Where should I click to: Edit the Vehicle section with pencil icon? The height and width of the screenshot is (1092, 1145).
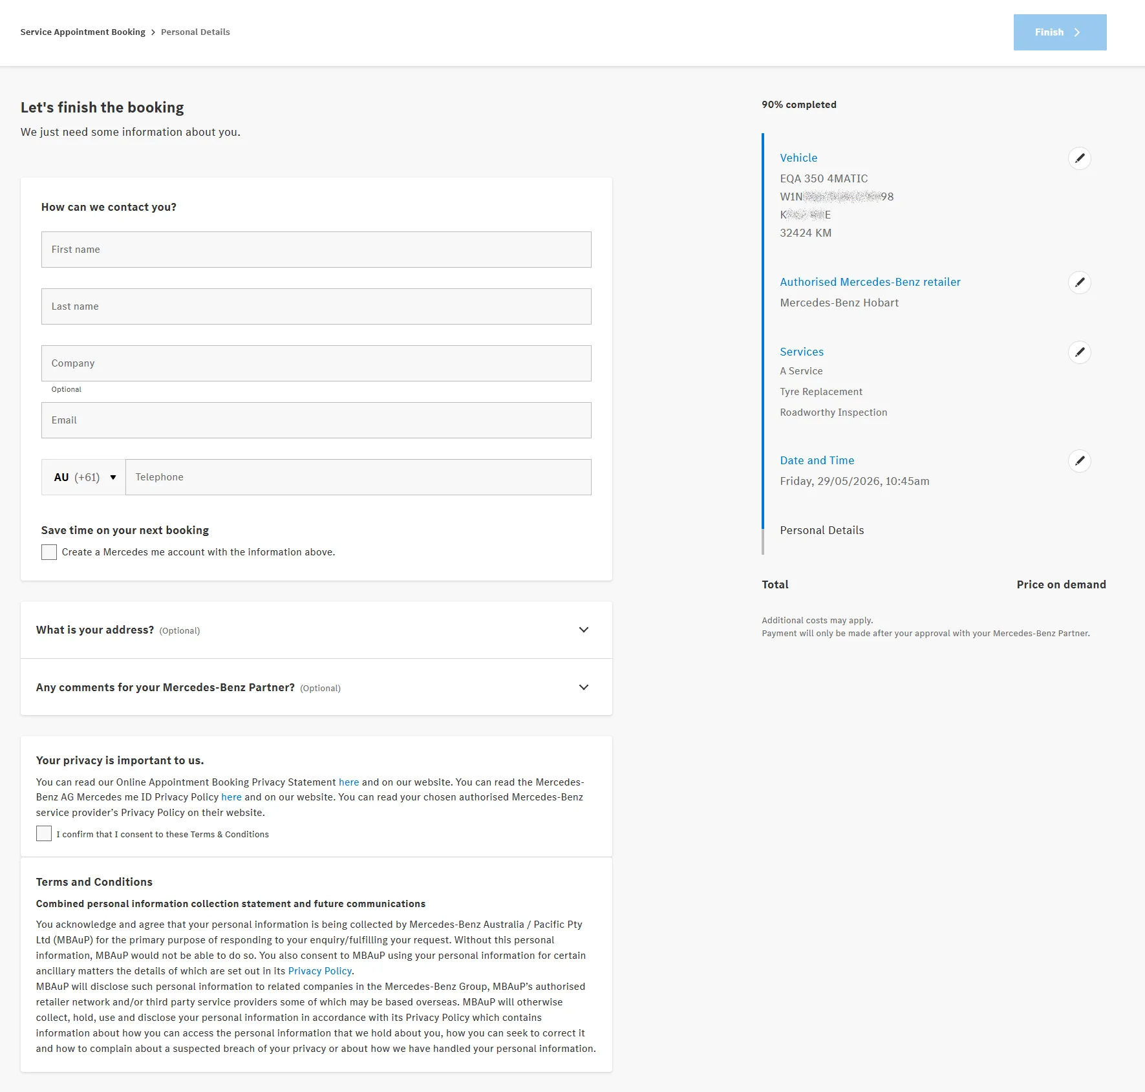click(1079, 158)
